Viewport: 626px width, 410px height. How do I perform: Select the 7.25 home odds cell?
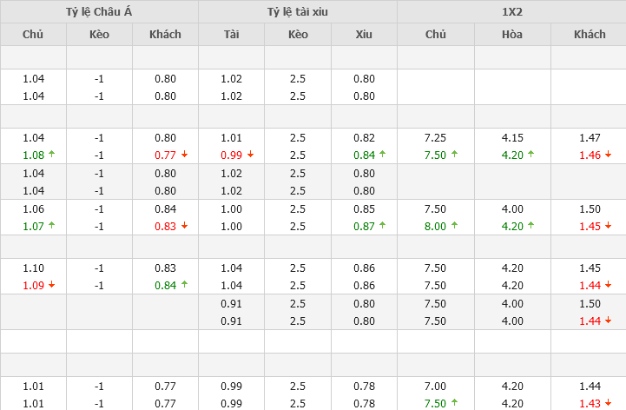436,137
